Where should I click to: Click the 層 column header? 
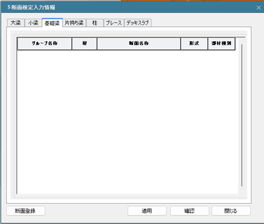tap(84, 43)
